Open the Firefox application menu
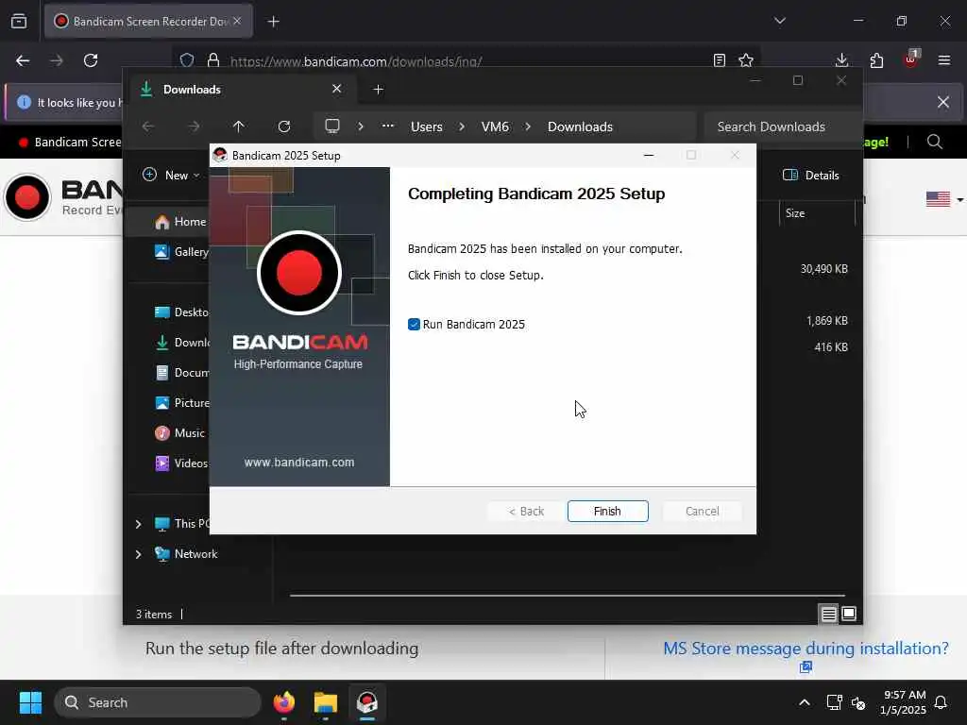Viewport: 967px width, 725px height. 944,60
